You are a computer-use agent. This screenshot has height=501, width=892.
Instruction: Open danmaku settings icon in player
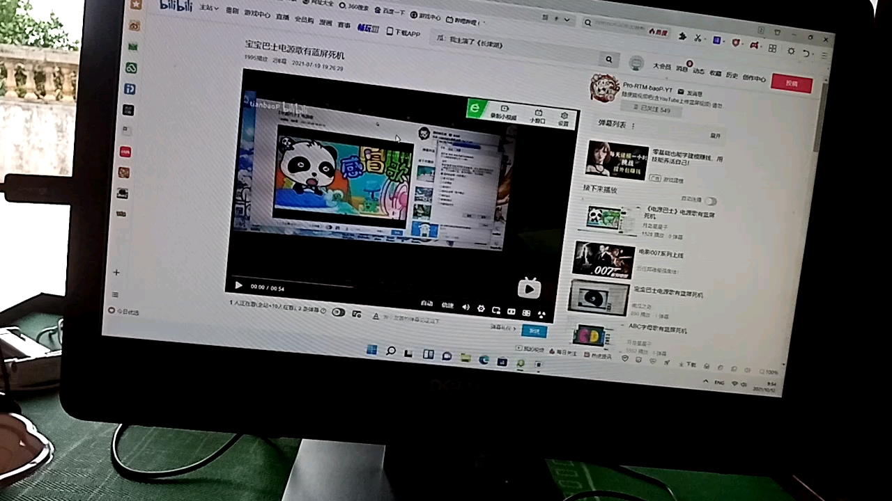(x=356, y=313)
